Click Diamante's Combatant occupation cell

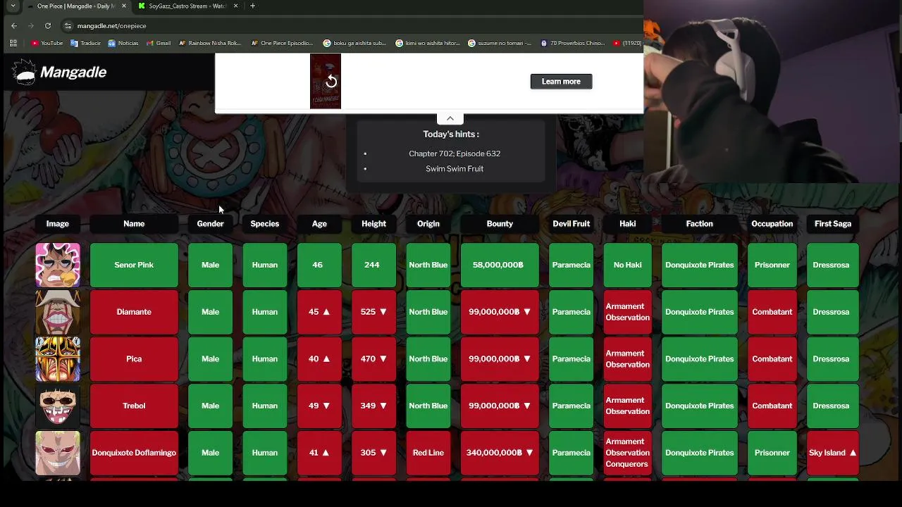click(772, 312)
